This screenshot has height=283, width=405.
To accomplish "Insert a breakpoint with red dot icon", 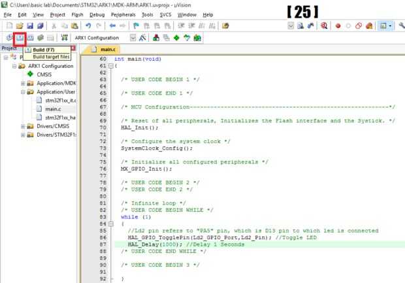I will click(338, 25).
